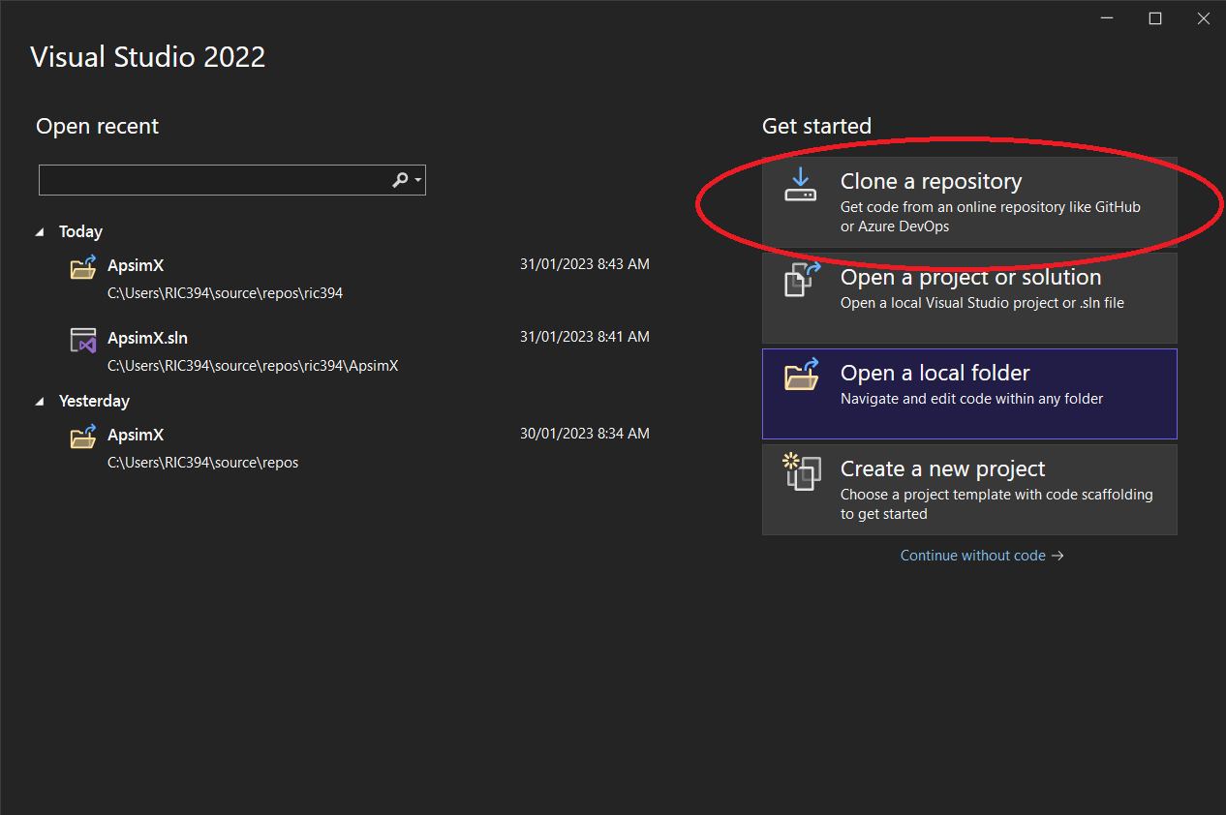Click the magnifier icon in the recent search box

400,180
